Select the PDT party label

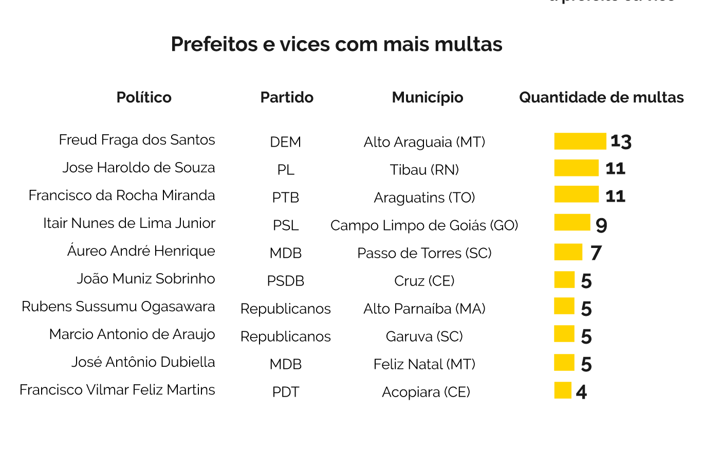tap(285, 392)
